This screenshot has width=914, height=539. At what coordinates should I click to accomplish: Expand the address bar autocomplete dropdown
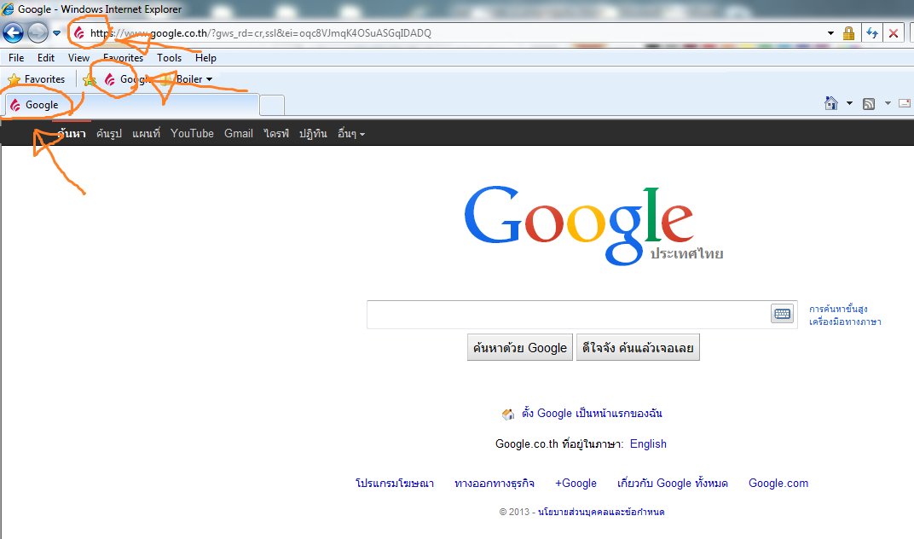[x=830, y=33]
